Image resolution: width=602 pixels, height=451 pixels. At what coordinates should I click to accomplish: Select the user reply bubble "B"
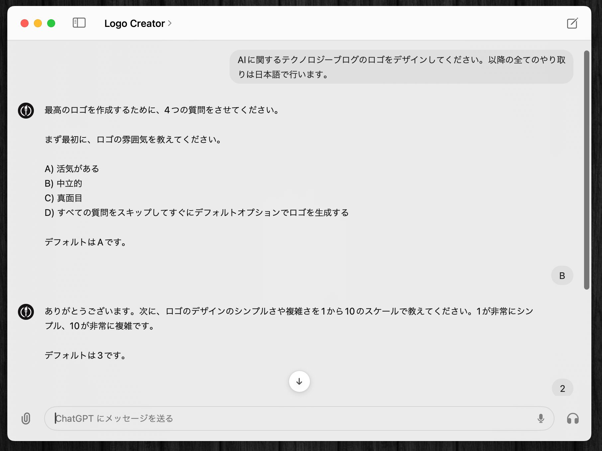pyautogui.click(x=562, y=276)
